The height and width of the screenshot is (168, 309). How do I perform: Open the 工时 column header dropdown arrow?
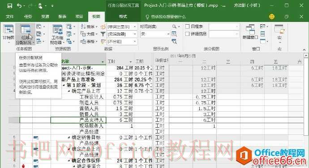130,62
